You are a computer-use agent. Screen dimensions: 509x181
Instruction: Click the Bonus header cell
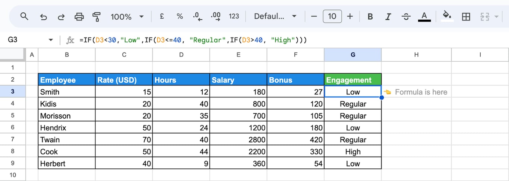295,80
